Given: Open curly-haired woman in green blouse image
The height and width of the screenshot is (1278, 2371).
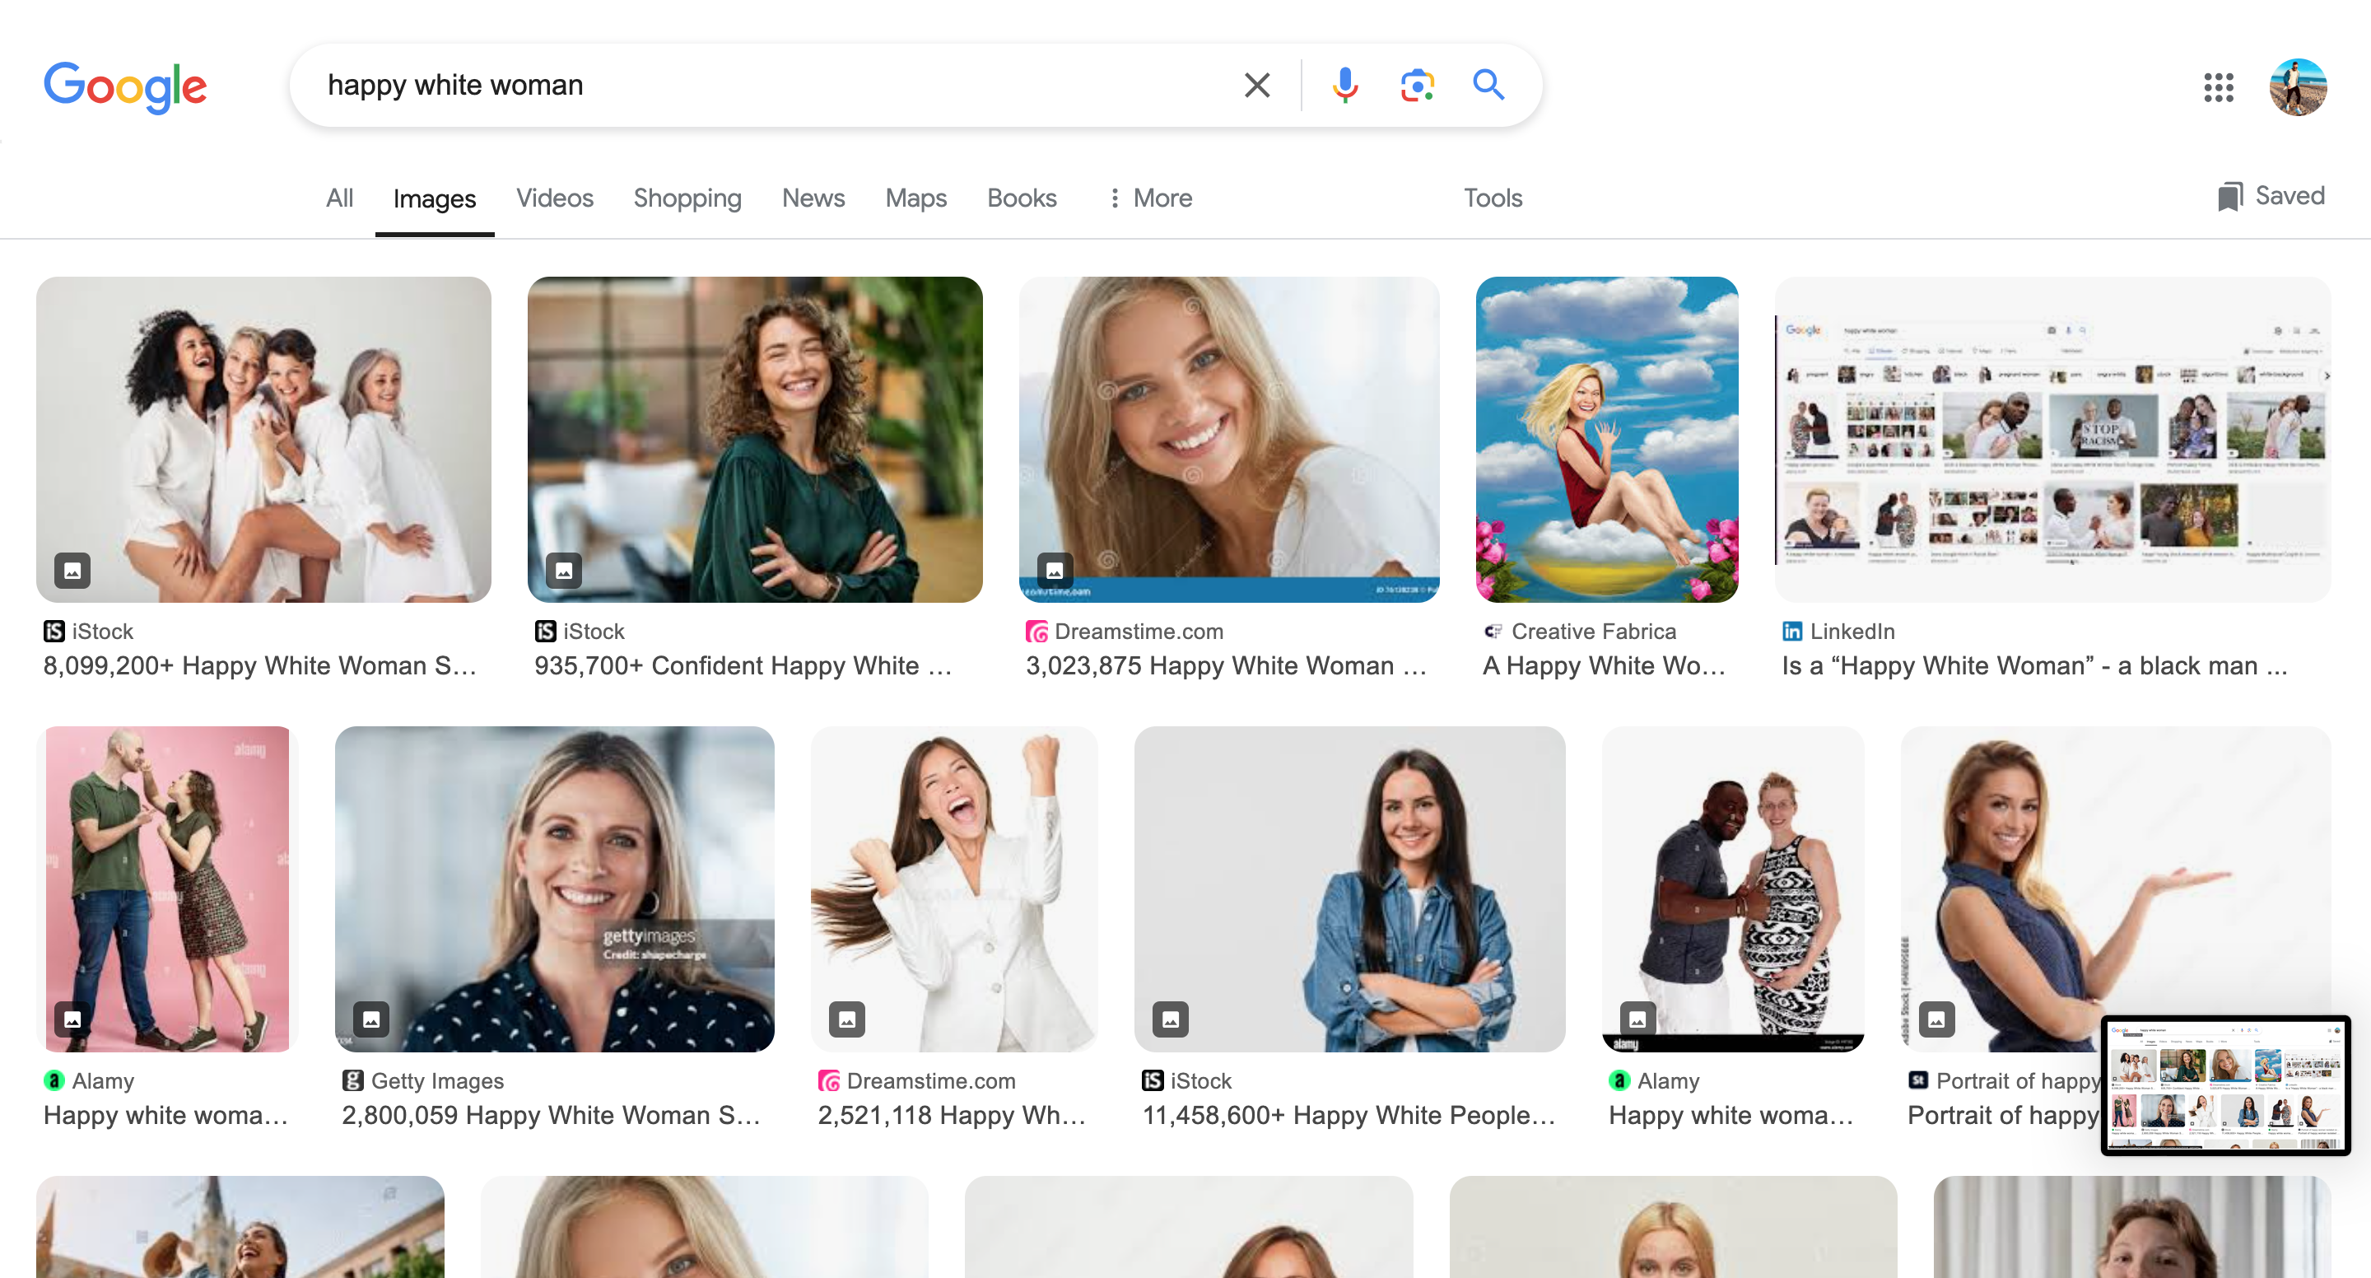Looking at the screenshot, I should click(755, 439).
